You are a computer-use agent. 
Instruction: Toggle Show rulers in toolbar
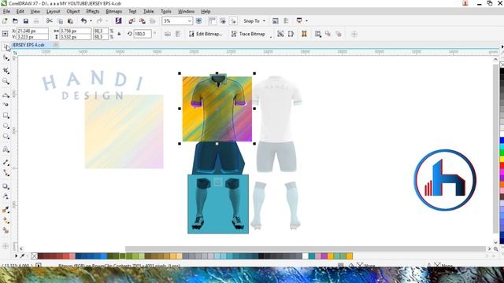(212, 21)
